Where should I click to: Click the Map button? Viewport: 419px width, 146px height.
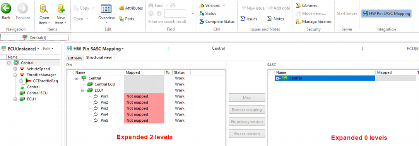(x=247, y=97)
